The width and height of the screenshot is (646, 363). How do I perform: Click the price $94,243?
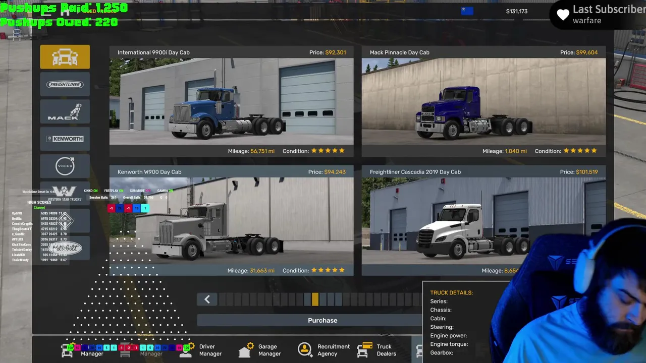coord(335,172)
